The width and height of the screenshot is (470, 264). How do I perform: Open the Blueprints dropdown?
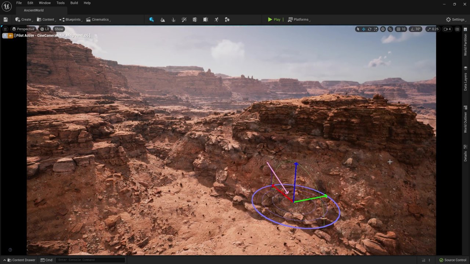[70, 19]
